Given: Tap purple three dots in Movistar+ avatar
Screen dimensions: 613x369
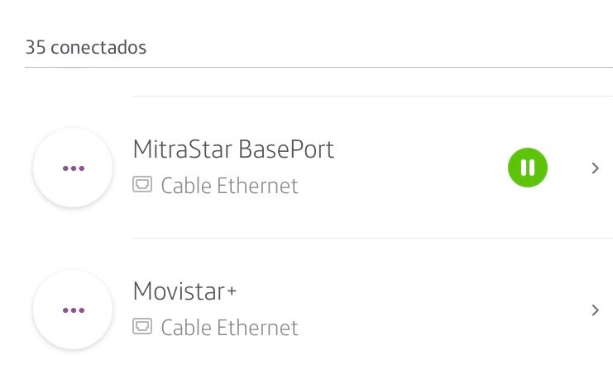Looking at the screenshot, I should (73, 310).
